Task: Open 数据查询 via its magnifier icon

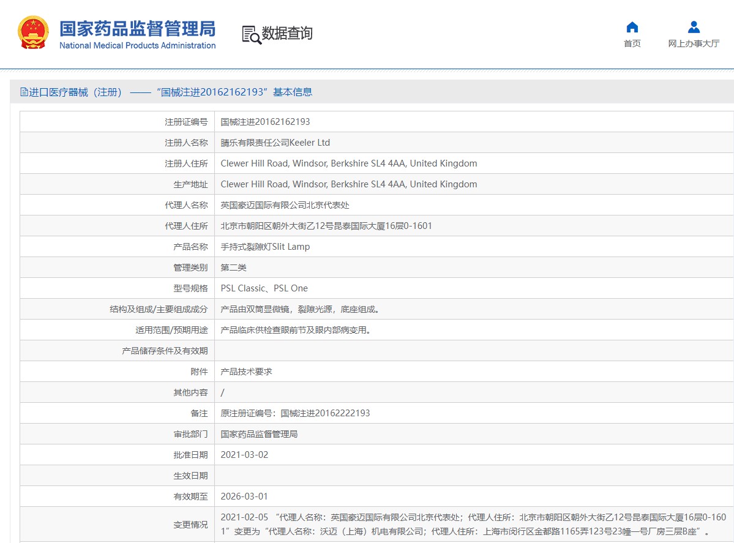Action: coord(252,35)
